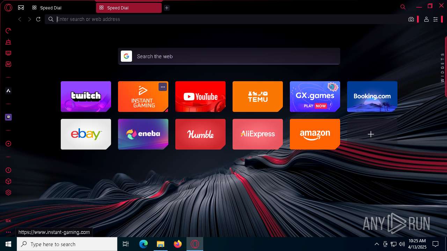Launch Firefox from the taskbar
This screenshot has width=447, height=251.
click(x=178, y=244)
